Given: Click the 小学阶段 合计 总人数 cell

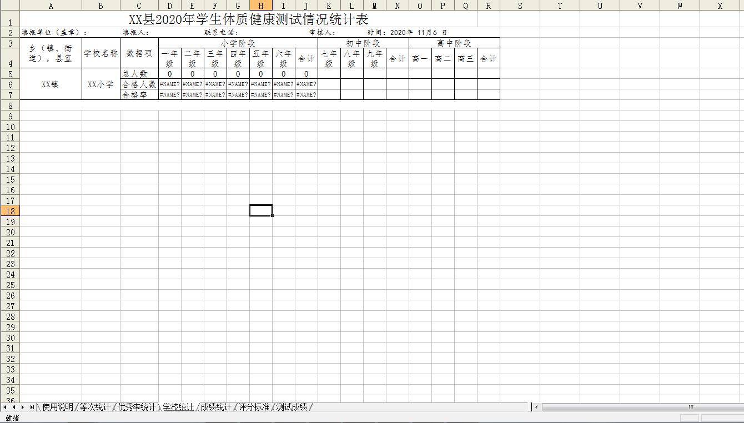Looking at the screenshot, I should click(306, 74).
